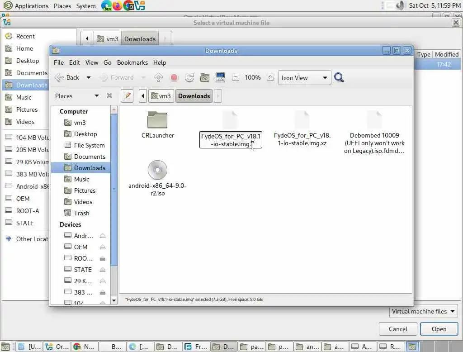Select the CRLauncher folder

[x=157, y=124]
